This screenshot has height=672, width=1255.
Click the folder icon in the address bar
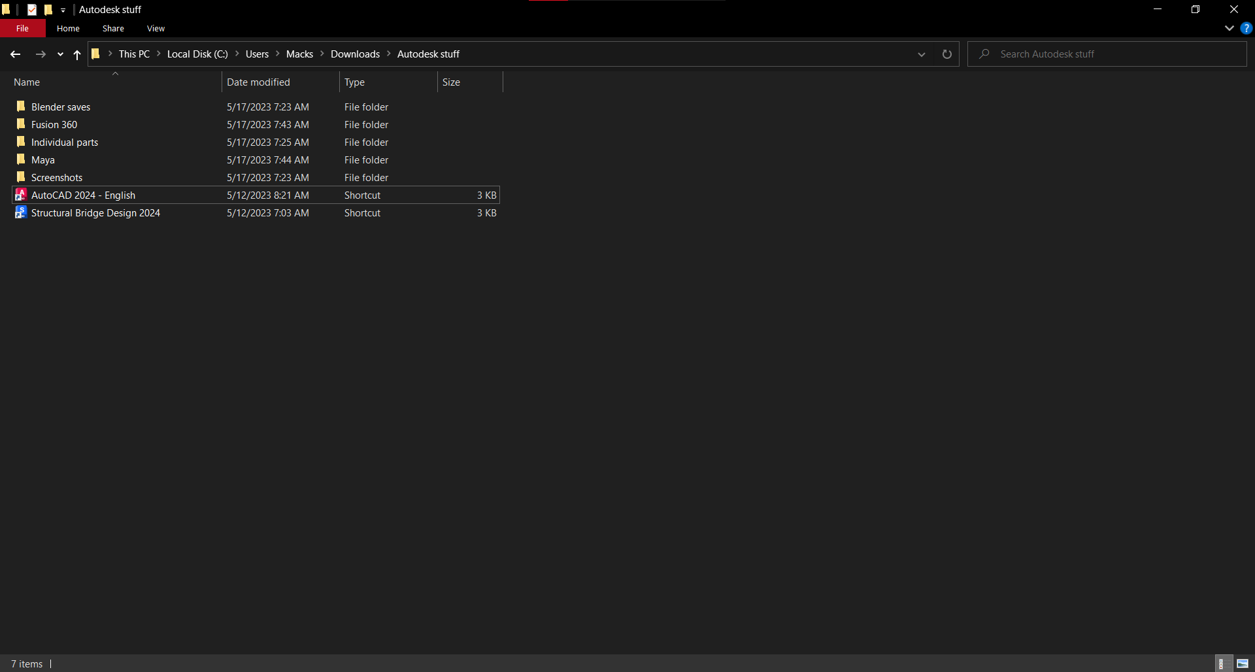click(x=95, y=54)
